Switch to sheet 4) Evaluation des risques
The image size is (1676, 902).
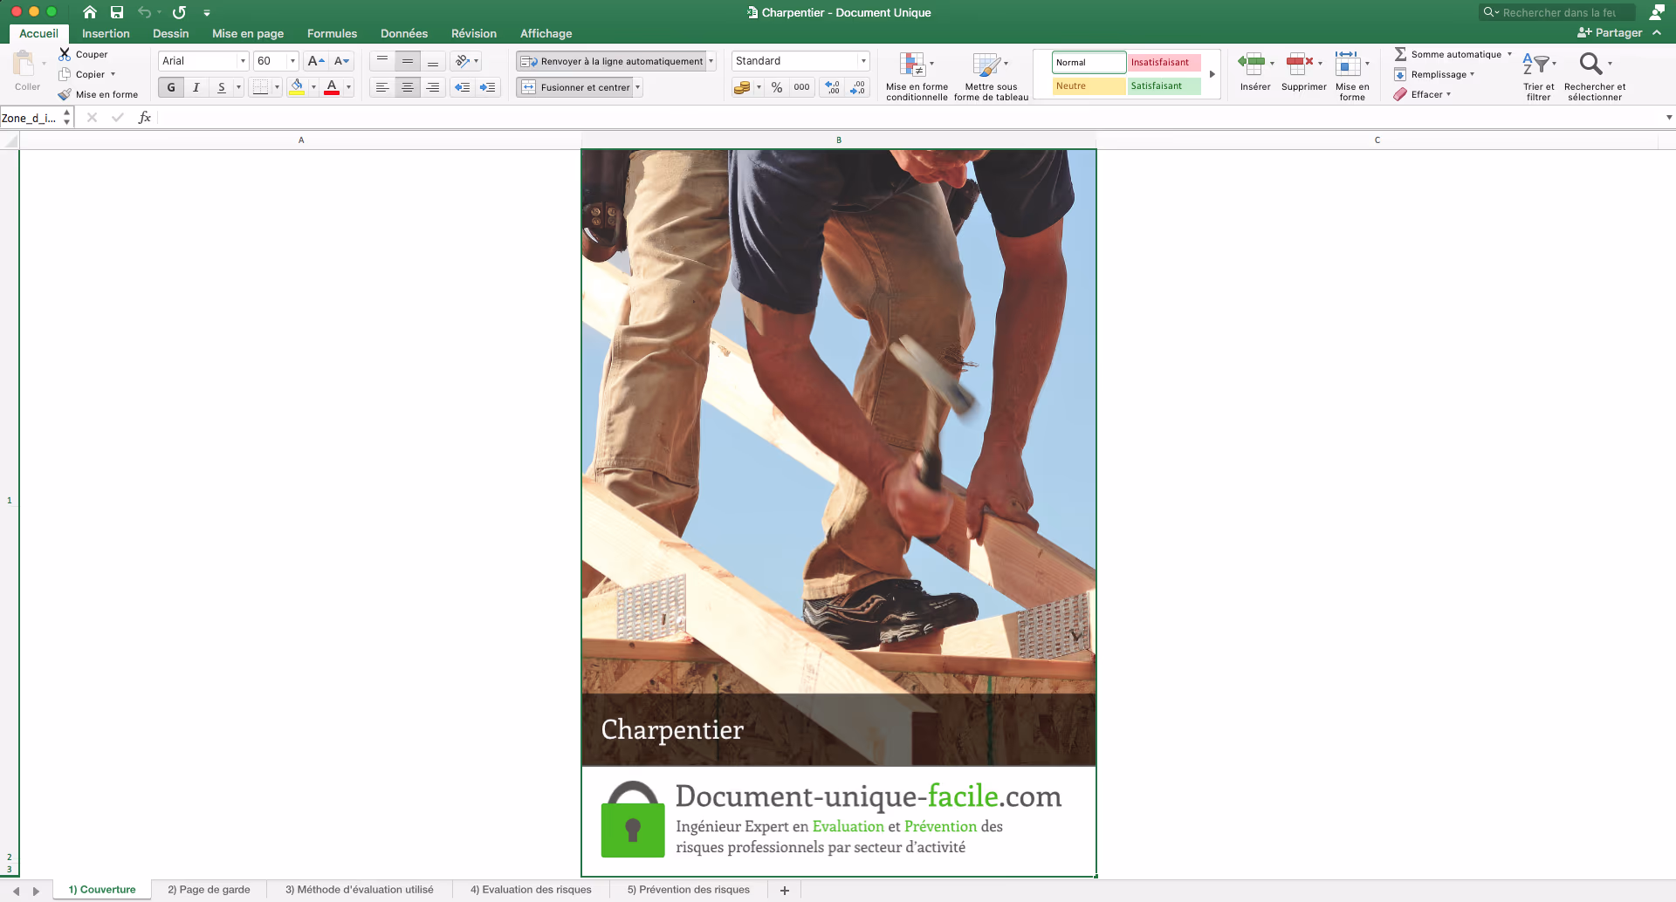[x=531, y=890]
